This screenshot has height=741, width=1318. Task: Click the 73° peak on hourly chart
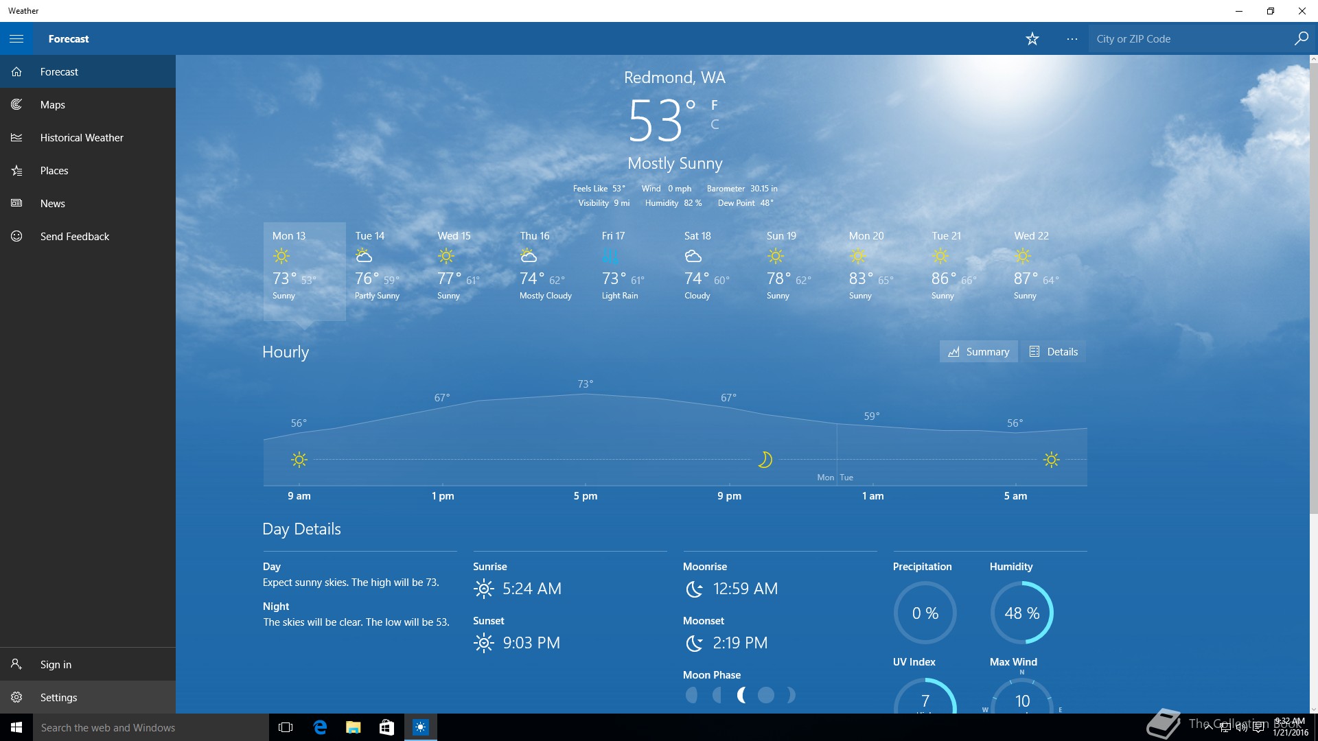pyautogui.click(x=585, y=384)
